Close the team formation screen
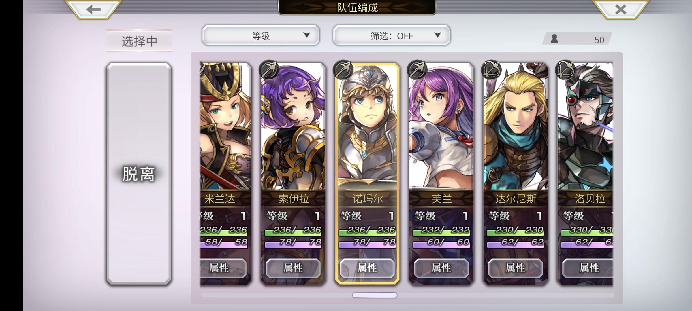The height and width of the screenshot is (311, 692). pos(620,9)
